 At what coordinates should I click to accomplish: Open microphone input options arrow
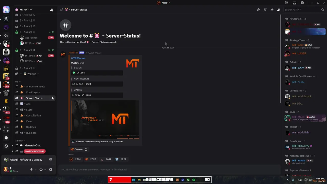(x=36, y=169)
